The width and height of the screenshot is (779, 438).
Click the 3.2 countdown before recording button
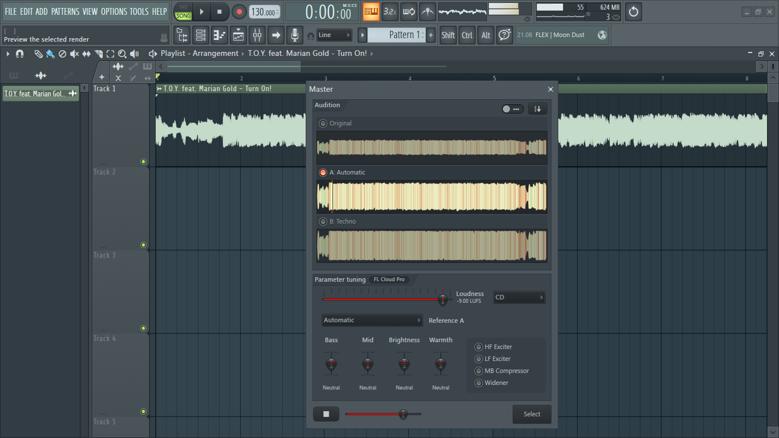click(390, 11)
